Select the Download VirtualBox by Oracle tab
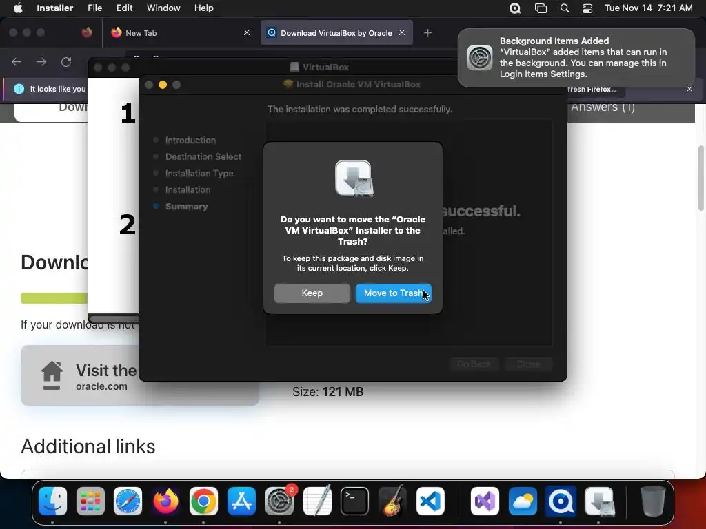Viewport: 706px width, 529px height. pyautogui.click(x=336, y=33)
